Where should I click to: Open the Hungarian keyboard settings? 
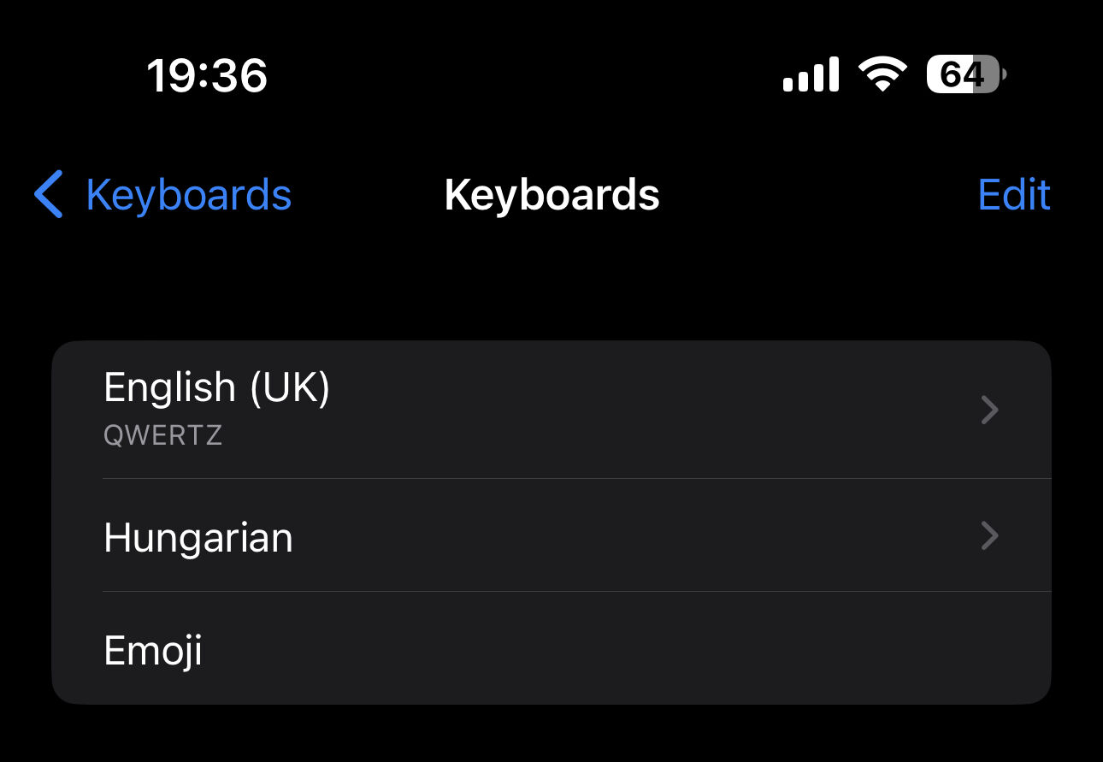551,535
